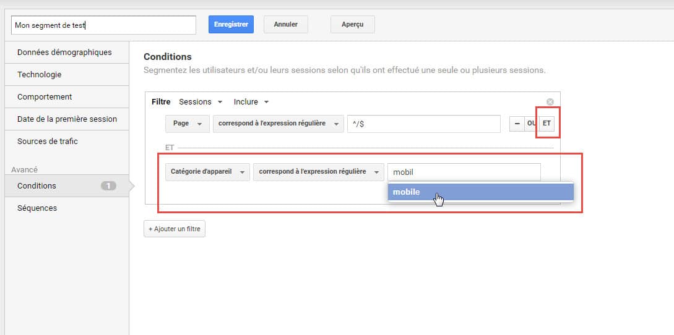Click the ET condition button
This screenshot has width=674, height=335.
click(x=547, y=123)
